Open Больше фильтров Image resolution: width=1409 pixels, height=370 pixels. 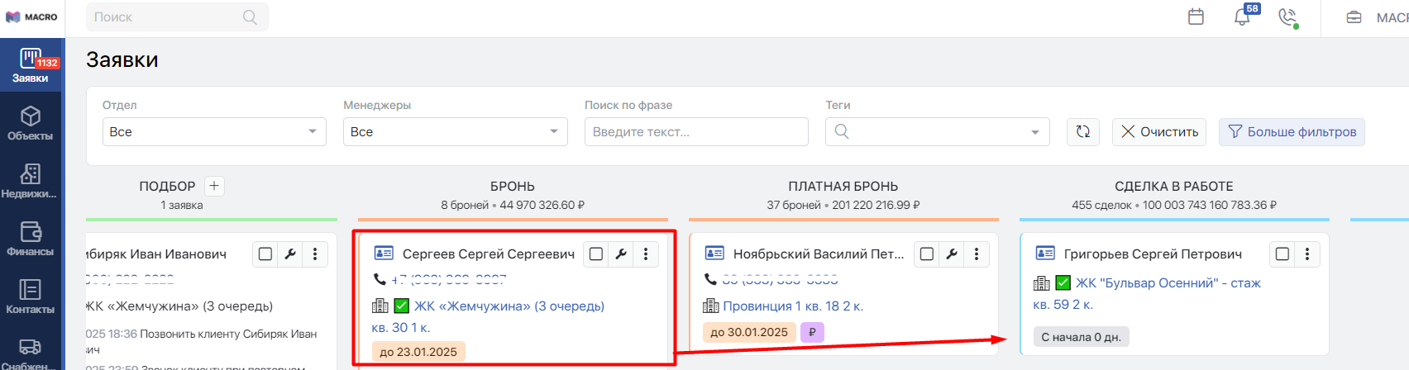pos(1292,131)
